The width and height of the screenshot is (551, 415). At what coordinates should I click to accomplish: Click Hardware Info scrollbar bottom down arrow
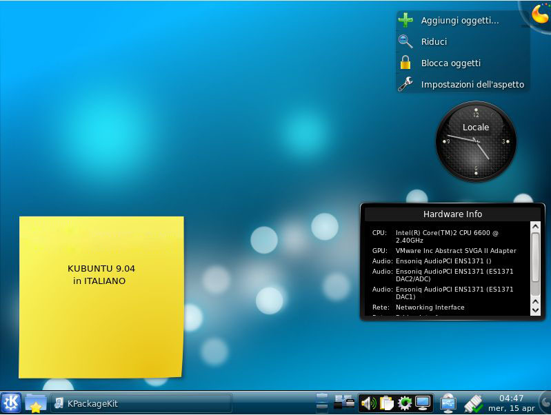tap(535, 310)
